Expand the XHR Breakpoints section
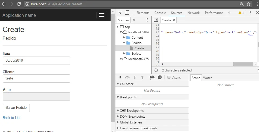 coord(118,111)
